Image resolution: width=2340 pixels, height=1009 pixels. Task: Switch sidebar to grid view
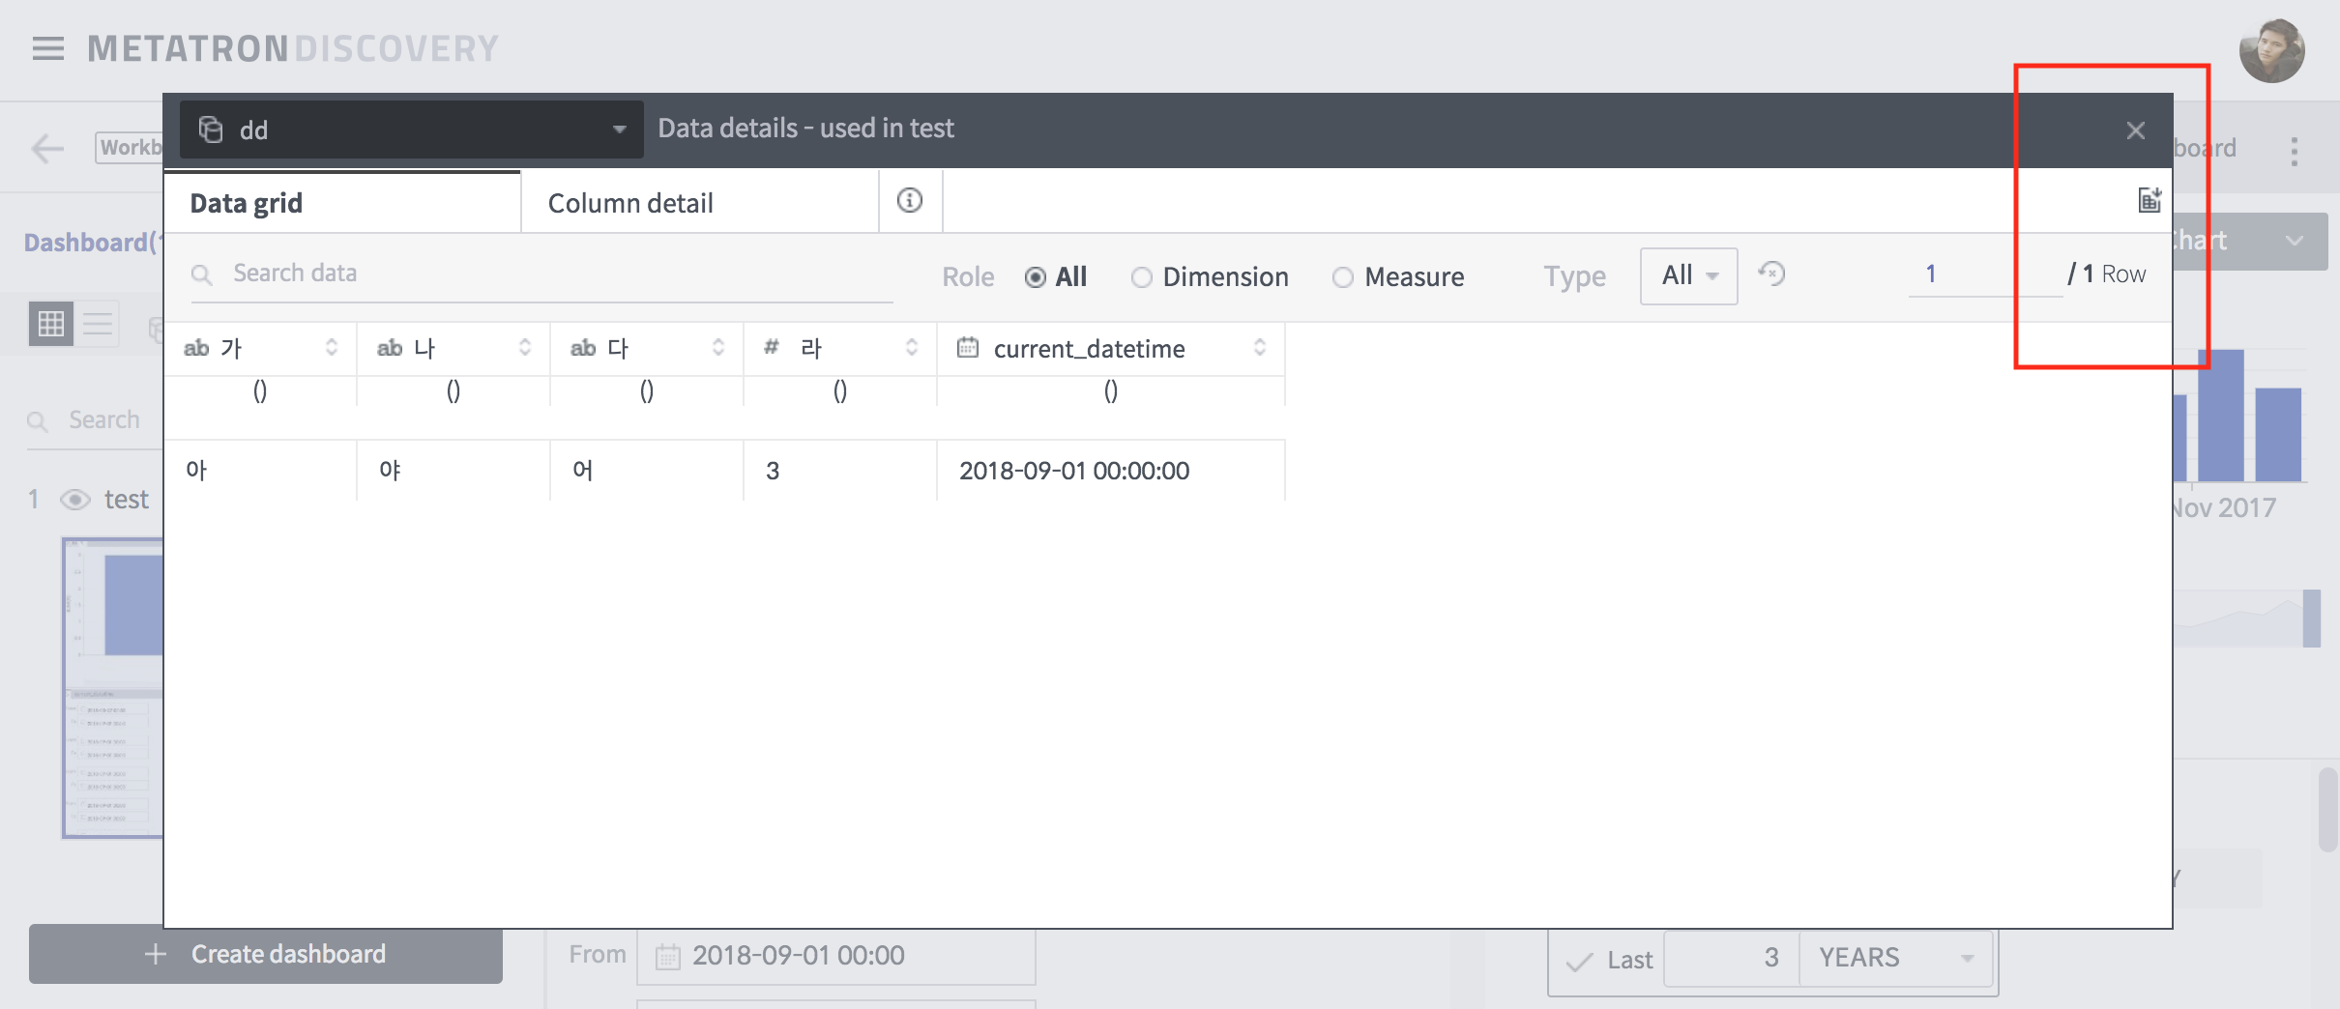[52, 323]
